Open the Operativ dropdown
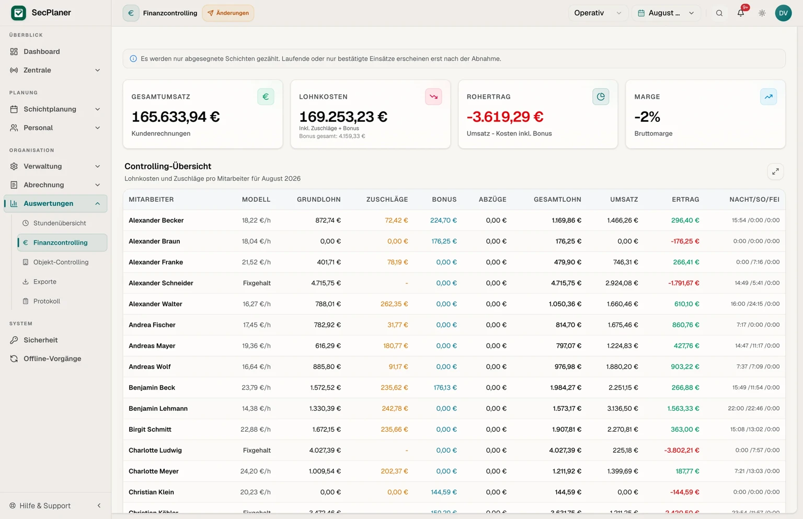 [x=598, y=13]
